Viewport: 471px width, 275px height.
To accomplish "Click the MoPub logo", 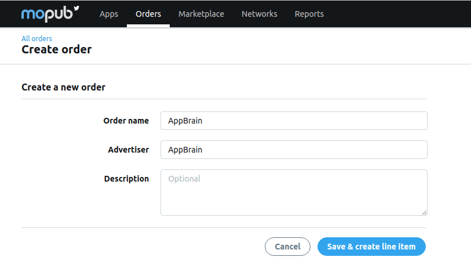I will coord(50,14).
